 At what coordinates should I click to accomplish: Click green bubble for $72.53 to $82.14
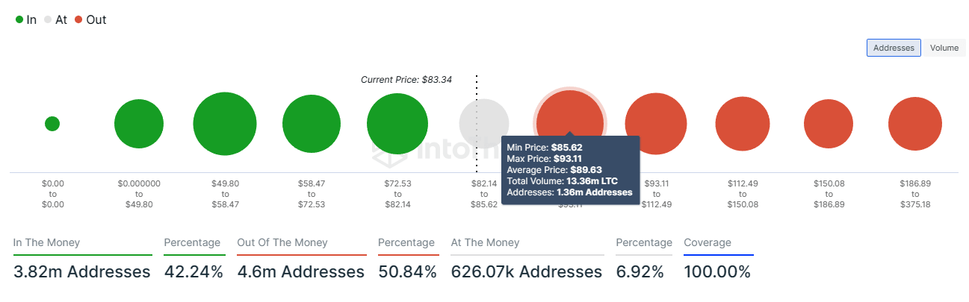point(397,124)
